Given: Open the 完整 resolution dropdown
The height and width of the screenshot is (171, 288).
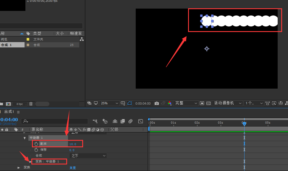Looking at the screenshot, I should click(x=186, y=103).
